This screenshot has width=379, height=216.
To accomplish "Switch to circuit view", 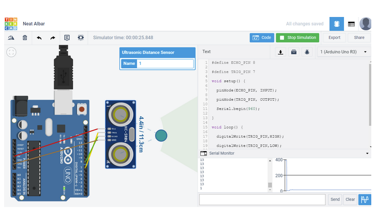I will [x=336, y=24].
